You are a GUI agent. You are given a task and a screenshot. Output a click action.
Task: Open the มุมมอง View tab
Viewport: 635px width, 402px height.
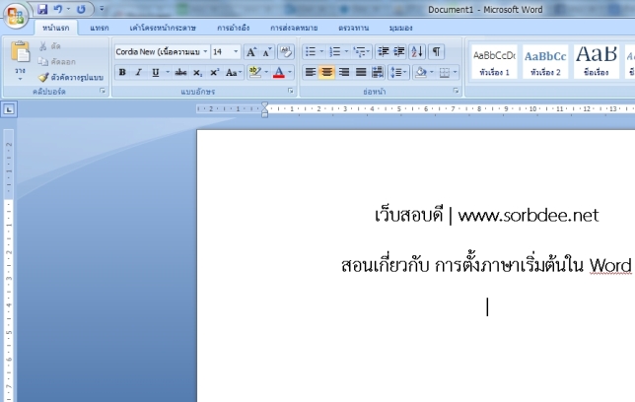point(400,28)
